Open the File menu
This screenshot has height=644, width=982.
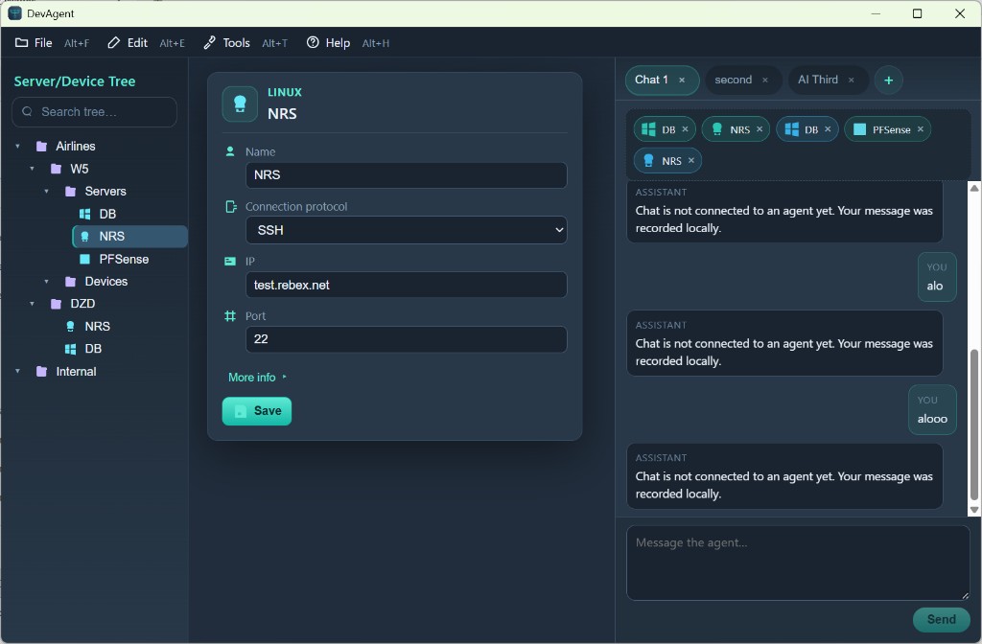pos(34,42)
